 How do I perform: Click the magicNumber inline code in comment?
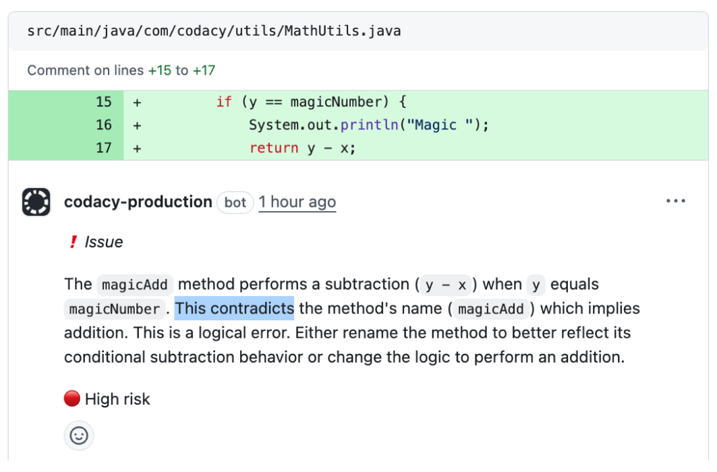point(114,309)
